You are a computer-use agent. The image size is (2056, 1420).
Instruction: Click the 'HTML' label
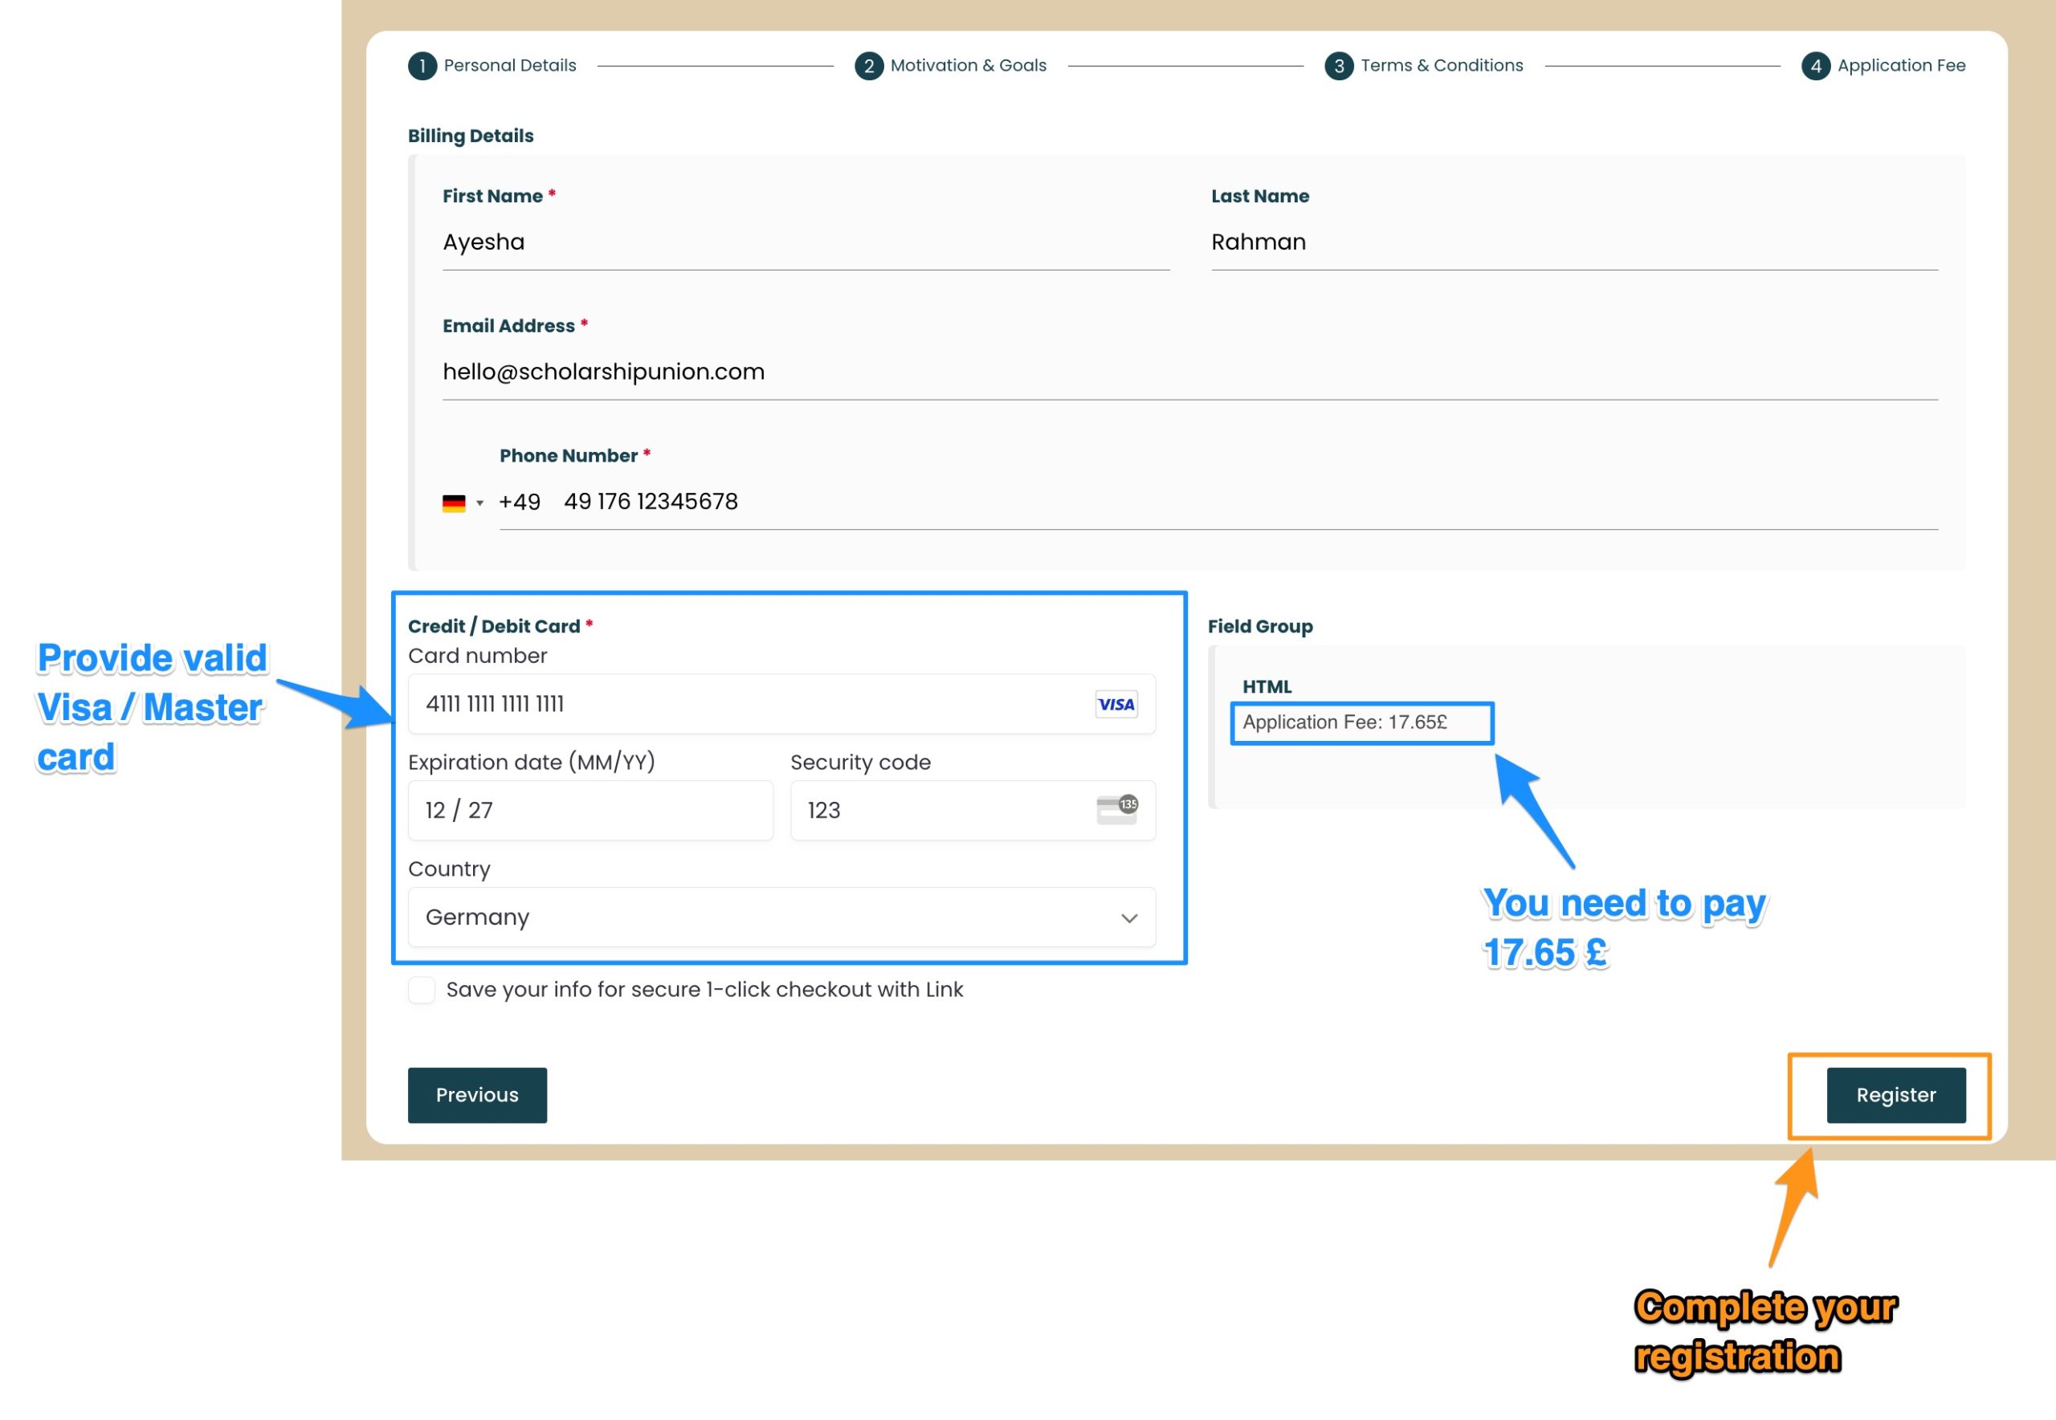click(x=1267, y=687)
